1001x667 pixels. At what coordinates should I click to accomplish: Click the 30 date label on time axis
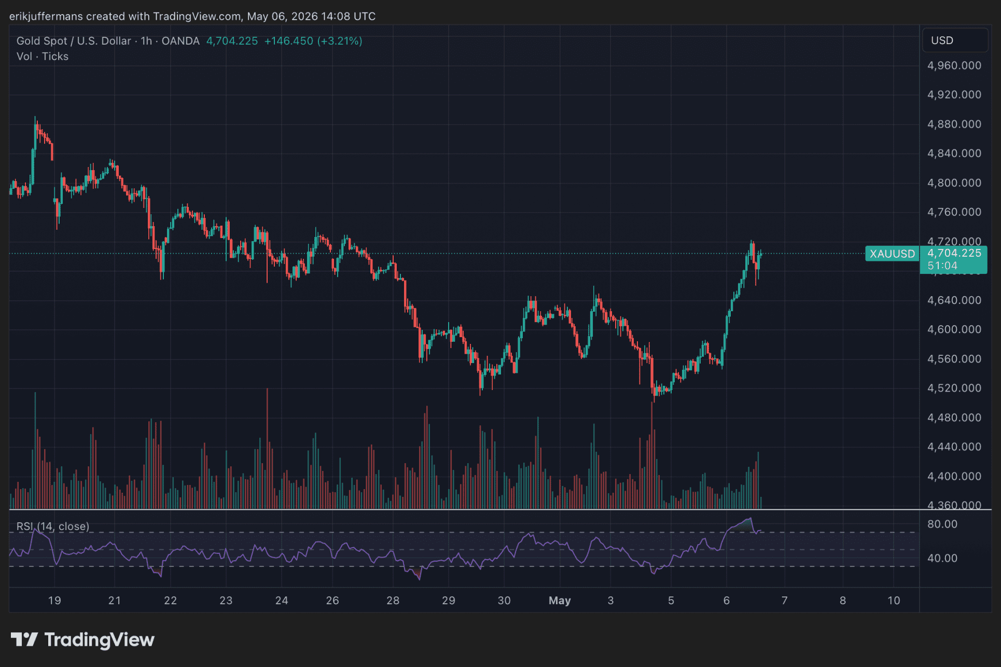pos(504,601)
